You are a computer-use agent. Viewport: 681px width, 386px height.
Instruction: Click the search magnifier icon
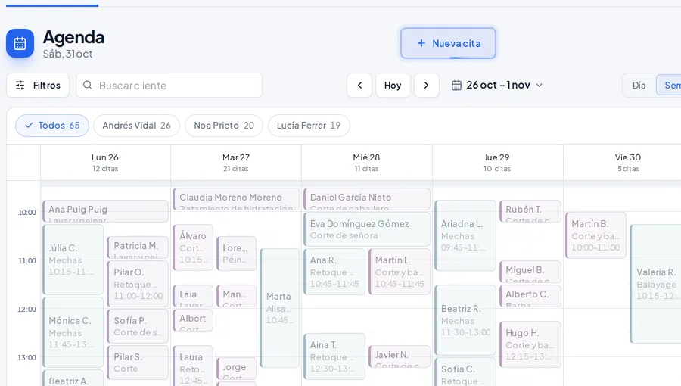pos(87,85)
